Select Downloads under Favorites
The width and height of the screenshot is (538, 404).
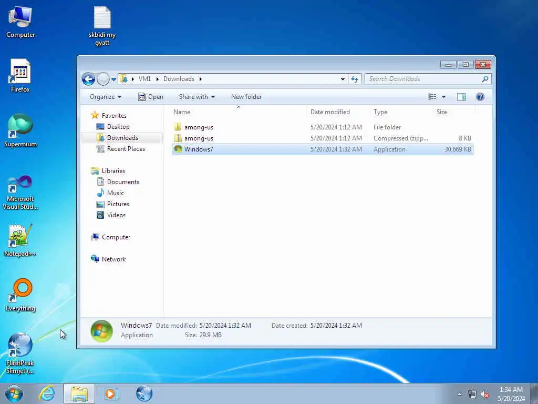coord(117,138)
